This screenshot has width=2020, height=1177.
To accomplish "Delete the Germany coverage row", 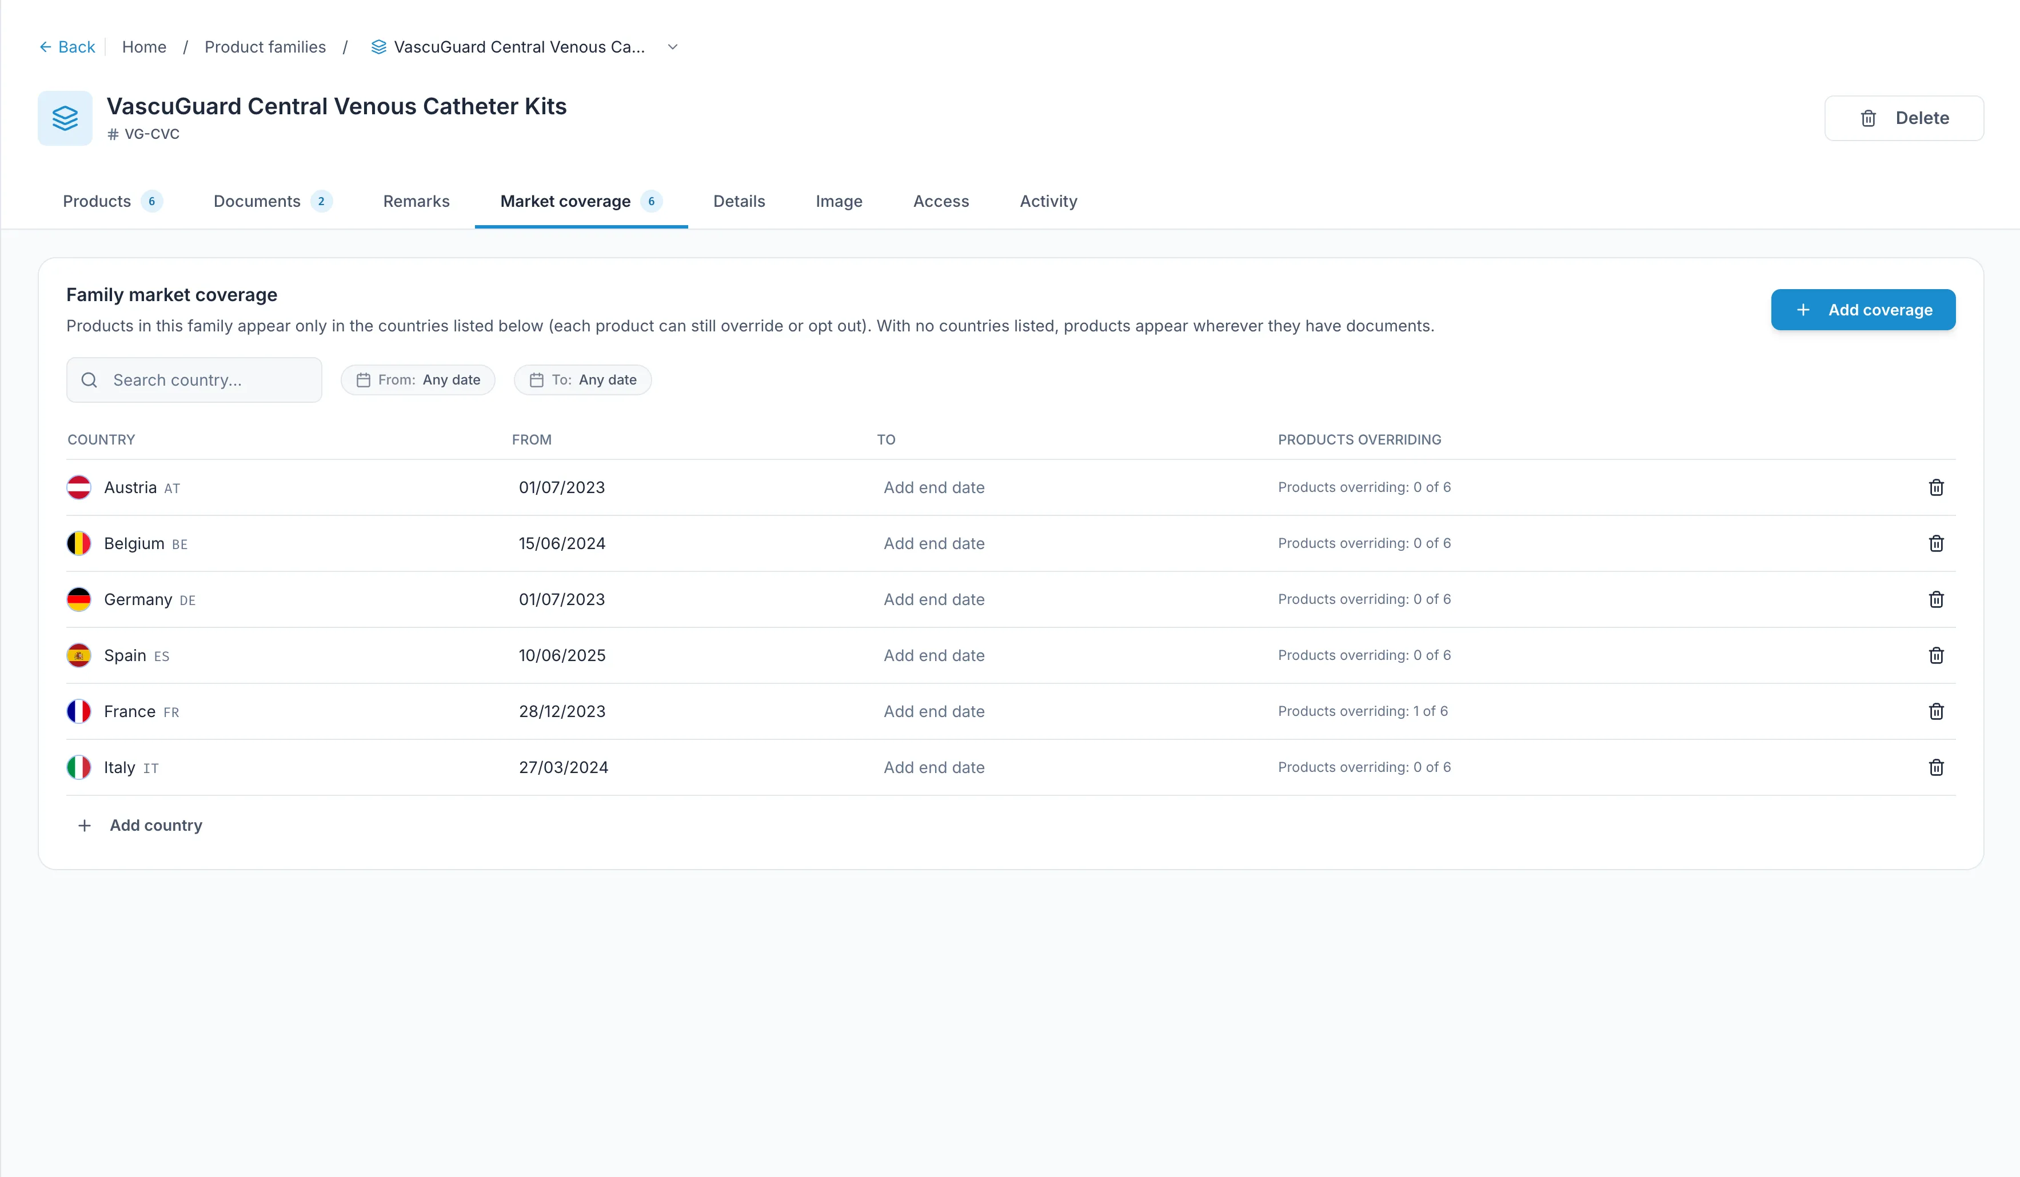I will pyautogui.click(x=1936, y=599).
